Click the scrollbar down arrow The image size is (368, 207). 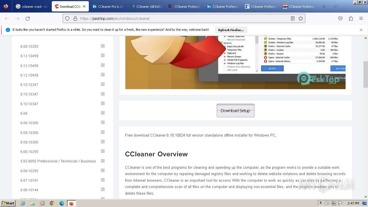[366, 197]
